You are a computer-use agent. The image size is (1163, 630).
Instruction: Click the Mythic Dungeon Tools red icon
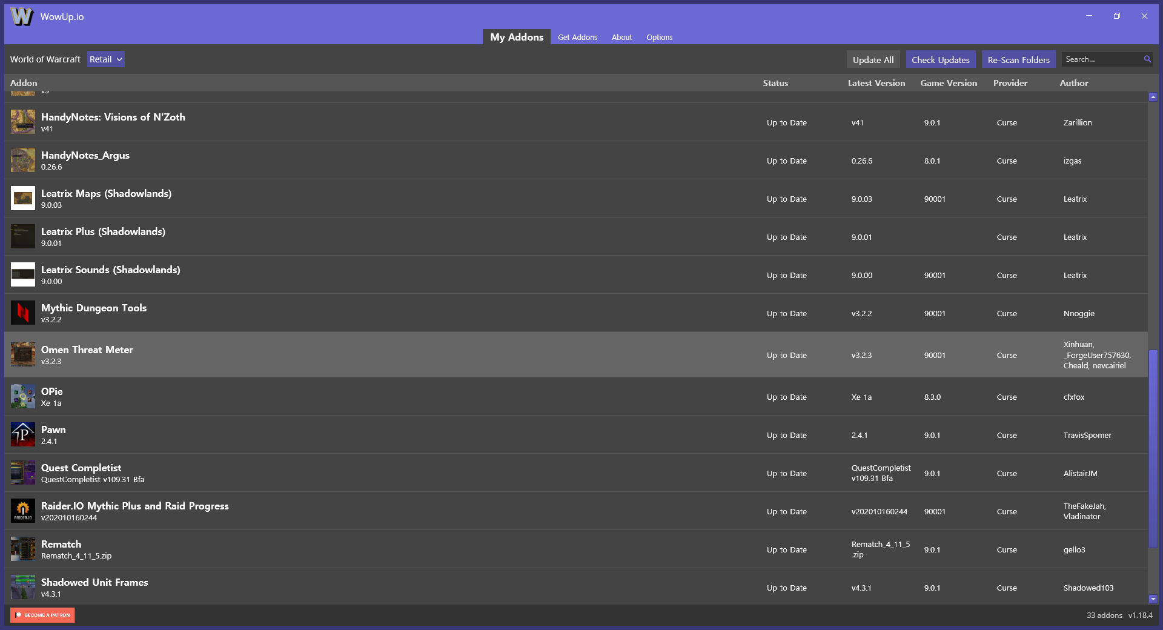[23, 313]
